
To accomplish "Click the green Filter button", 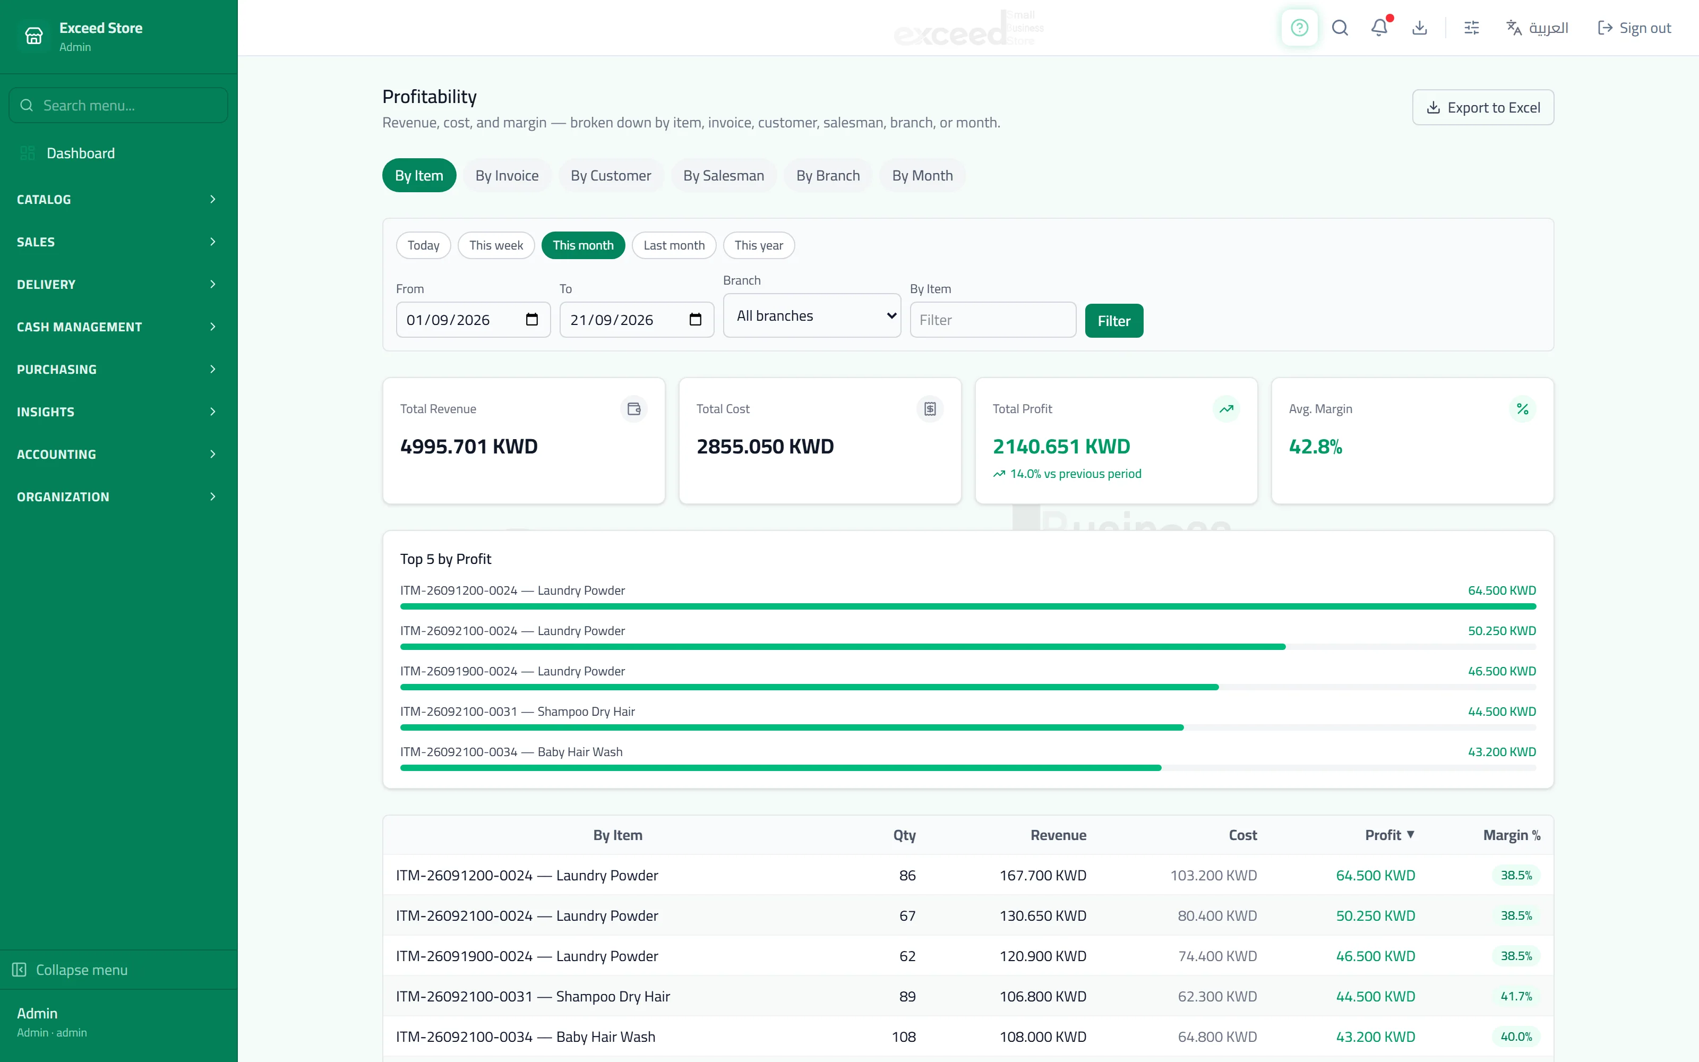I will pyautogui.click(x=1114, y=321).
